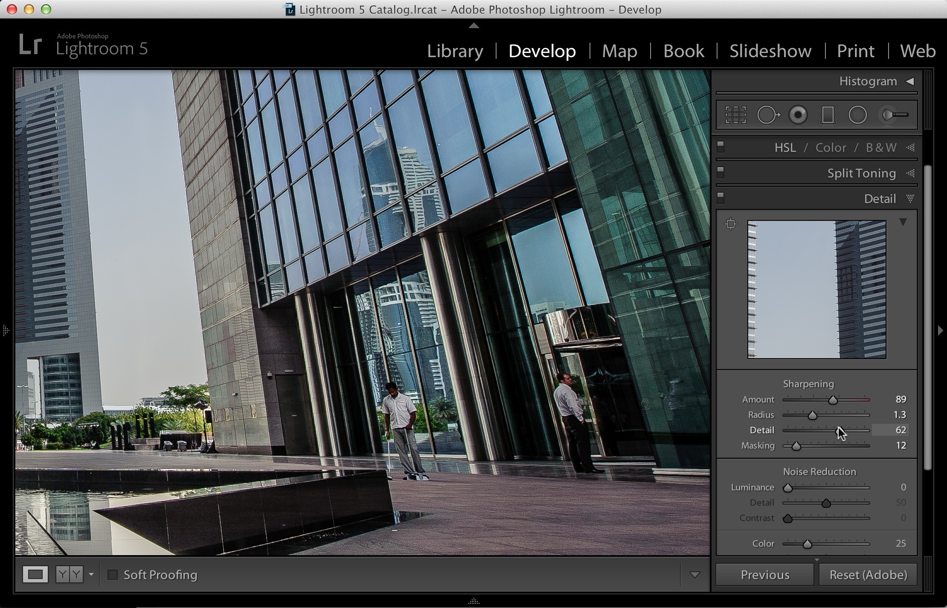The image size is (947, 608).
Task: Select the Adjustment Brush tool
Action: pyautogui.click(x=894, y=115)
